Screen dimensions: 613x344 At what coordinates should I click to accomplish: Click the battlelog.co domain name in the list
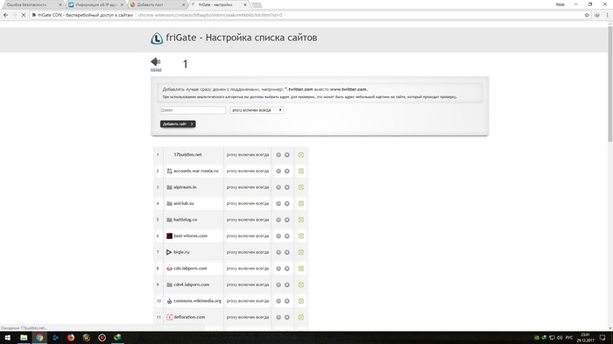(186, 220)
